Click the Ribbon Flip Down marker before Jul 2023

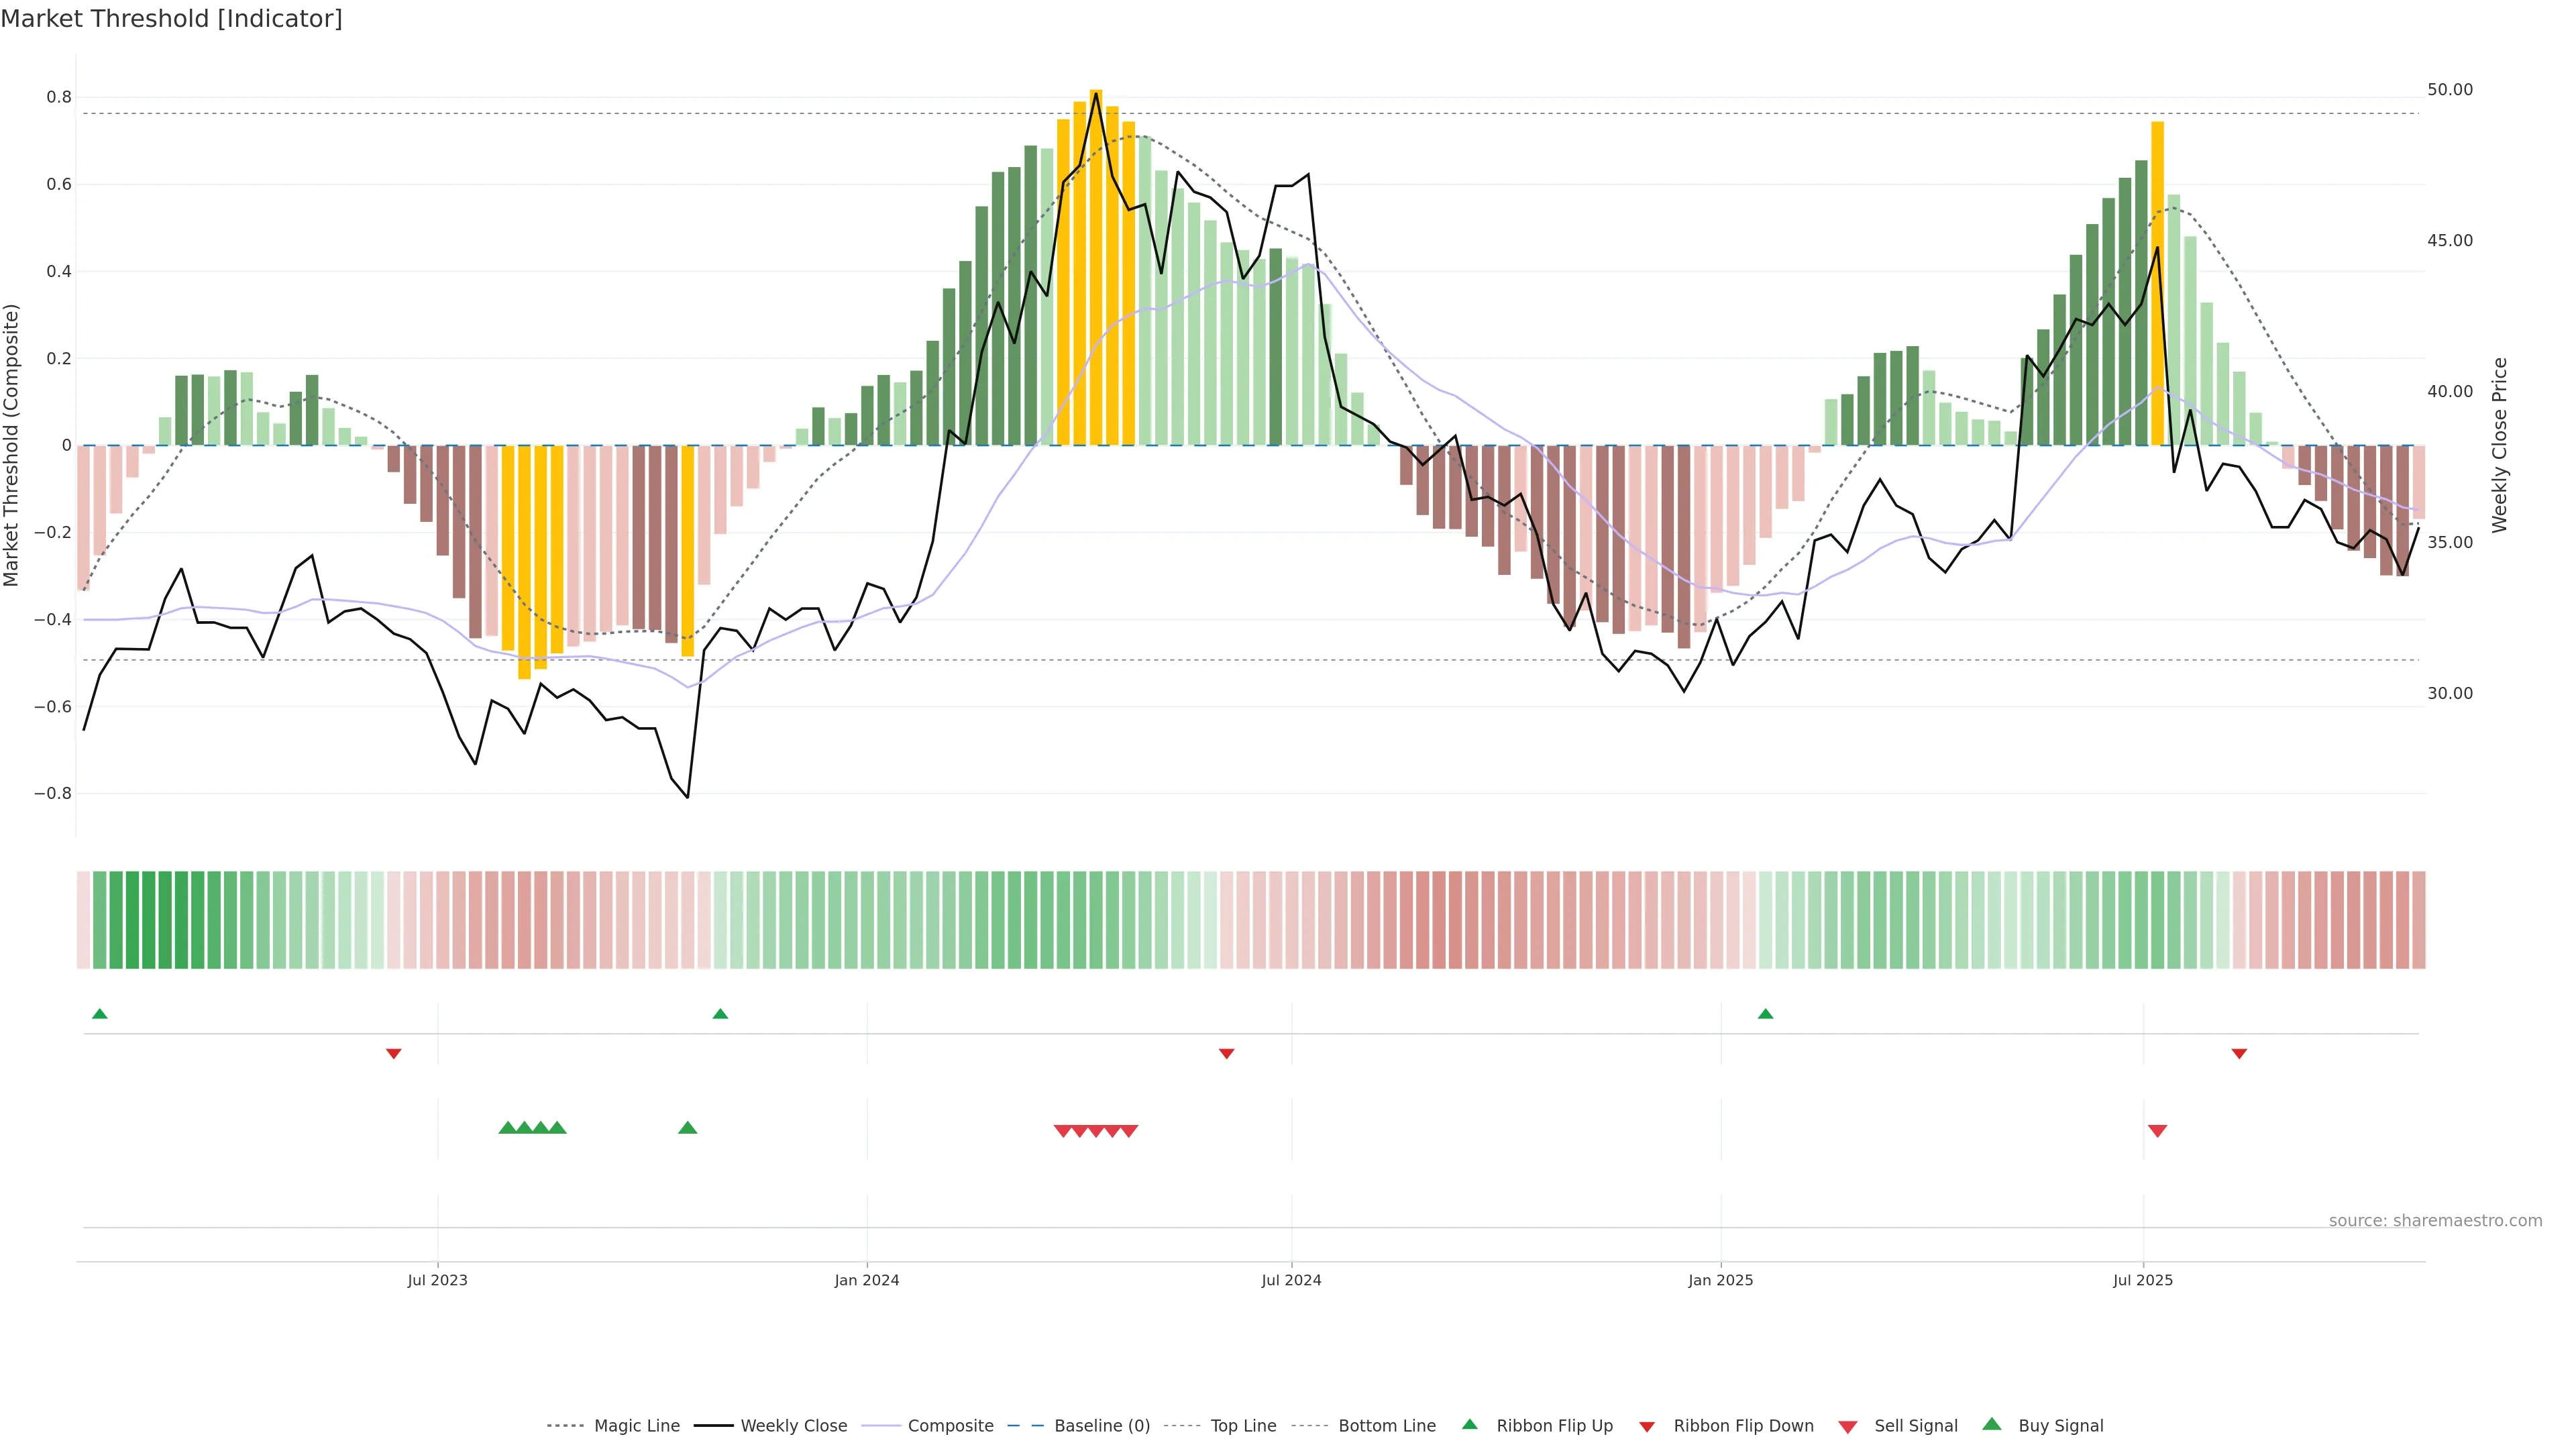point(393,1054)
